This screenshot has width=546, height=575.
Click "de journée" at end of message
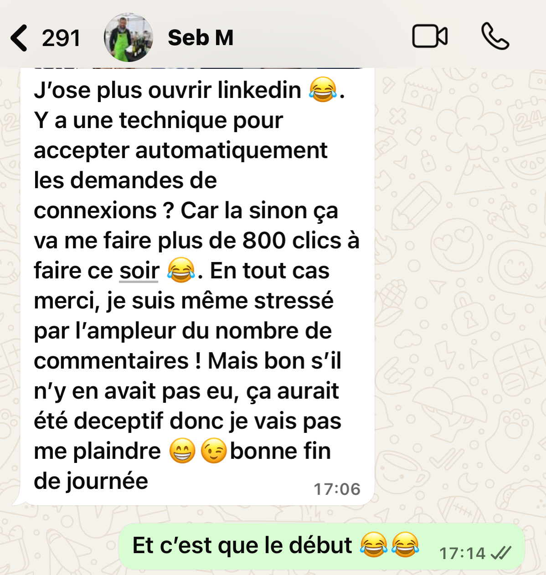(x=91, y=482)
